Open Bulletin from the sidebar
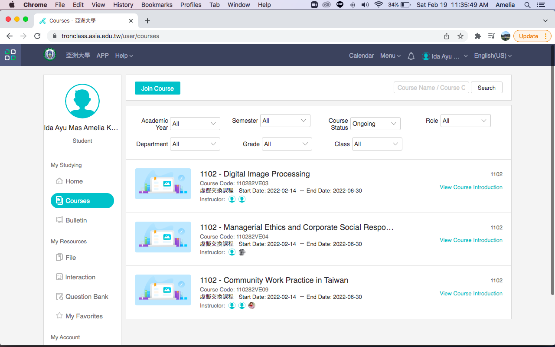The height and width of the screenshot is (347, 555). [76, 220]
